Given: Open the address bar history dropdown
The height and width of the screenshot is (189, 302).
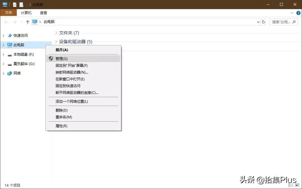Looking at the screenshot, I should [x=258, y=21].
